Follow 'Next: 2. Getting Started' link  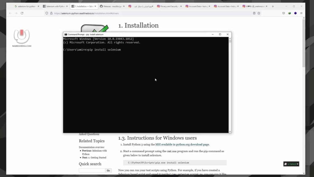(x=94, y=158)
